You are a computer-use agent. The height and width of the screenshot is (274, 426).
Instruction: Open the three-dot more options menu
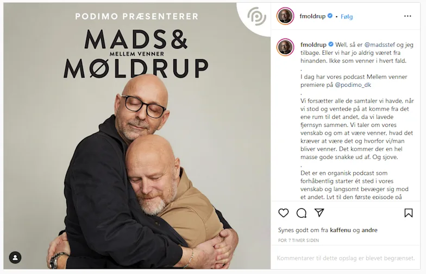pyautogui.click(x=408, y=16)
